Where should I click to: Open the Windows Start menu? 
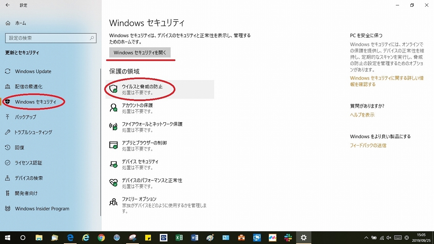8,238
